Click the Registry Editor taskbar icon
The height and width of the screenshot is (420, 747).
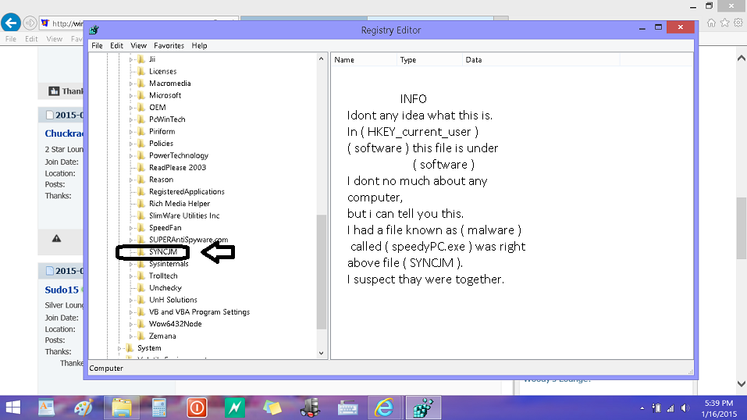422,408
